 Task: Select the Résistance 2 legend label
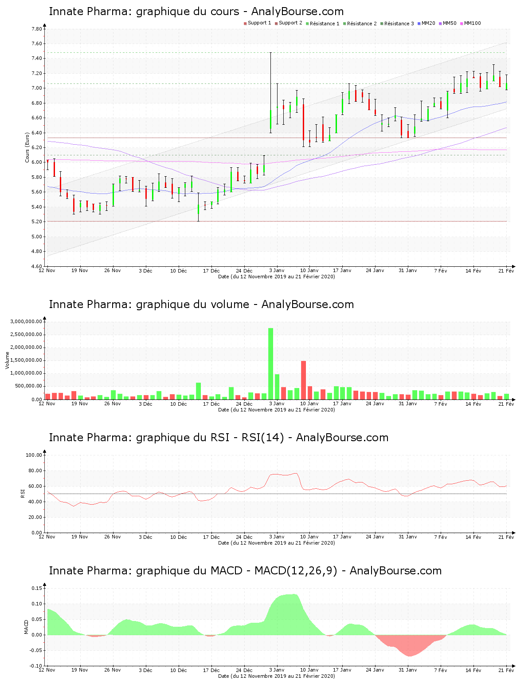point(362,24)
